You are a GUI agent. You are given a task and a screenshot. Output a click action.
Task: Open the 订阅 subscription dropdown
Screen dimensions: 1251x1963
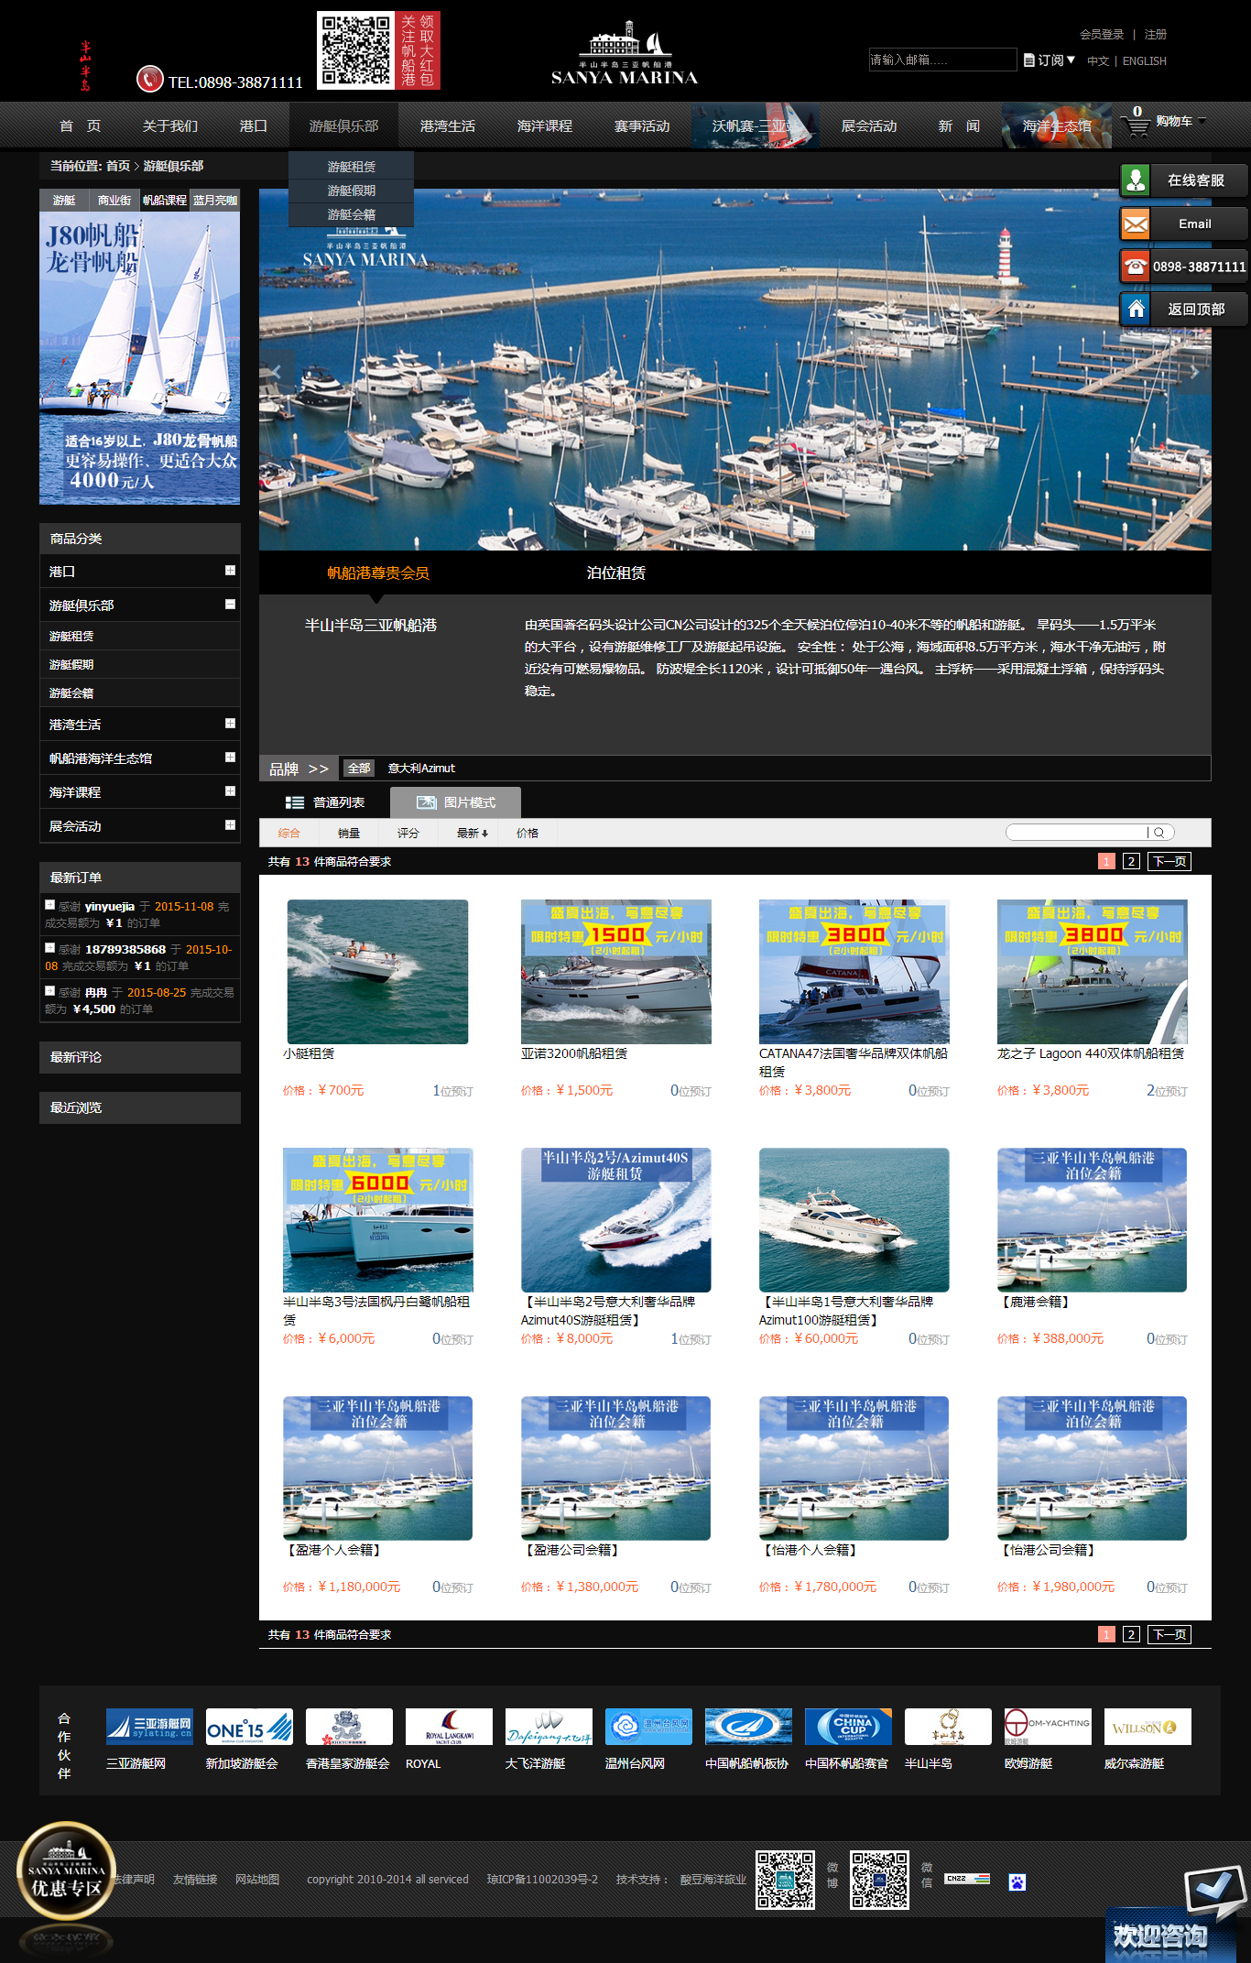(x=1050, y=60)
